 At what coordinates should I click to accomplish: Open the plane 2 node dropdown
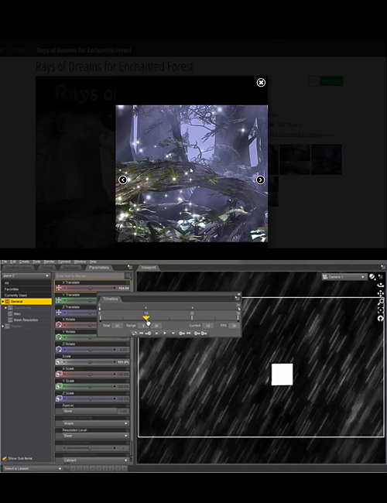[26, 276]
